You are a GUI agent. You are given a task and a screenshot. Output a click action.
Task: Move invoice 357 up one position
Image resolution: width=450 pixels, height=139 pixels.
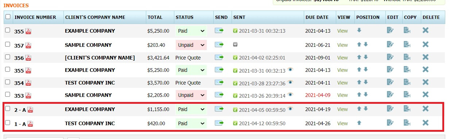[359, 45]
